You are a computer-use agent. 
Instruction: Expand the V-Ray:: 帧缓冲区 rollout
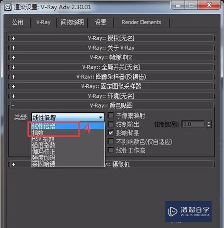(112, 57)
